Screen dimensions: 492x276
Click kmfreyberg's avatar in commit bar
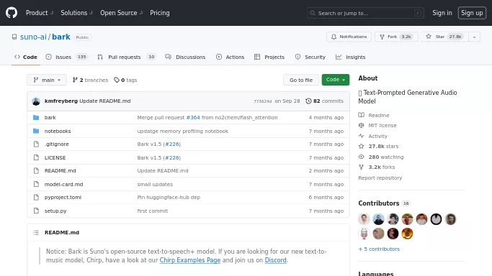point(36,101)
